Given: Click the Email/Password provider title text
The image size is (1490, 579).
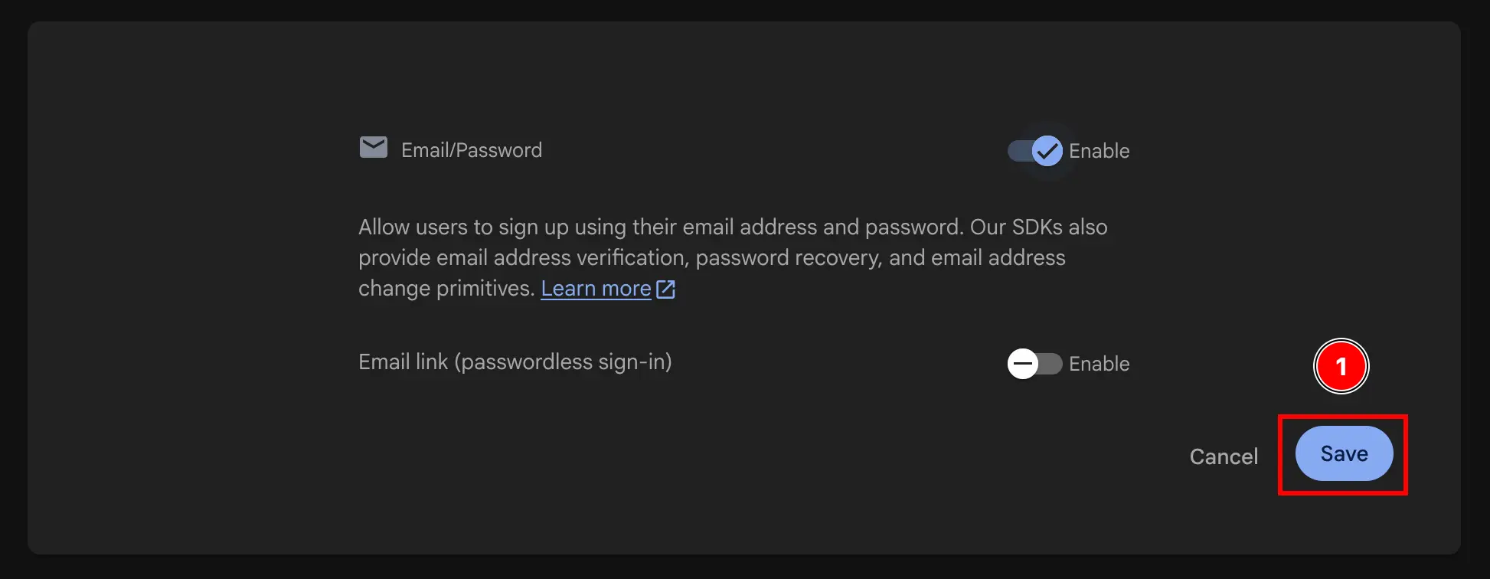Looking at the screenshot, I should coord(471,150).
